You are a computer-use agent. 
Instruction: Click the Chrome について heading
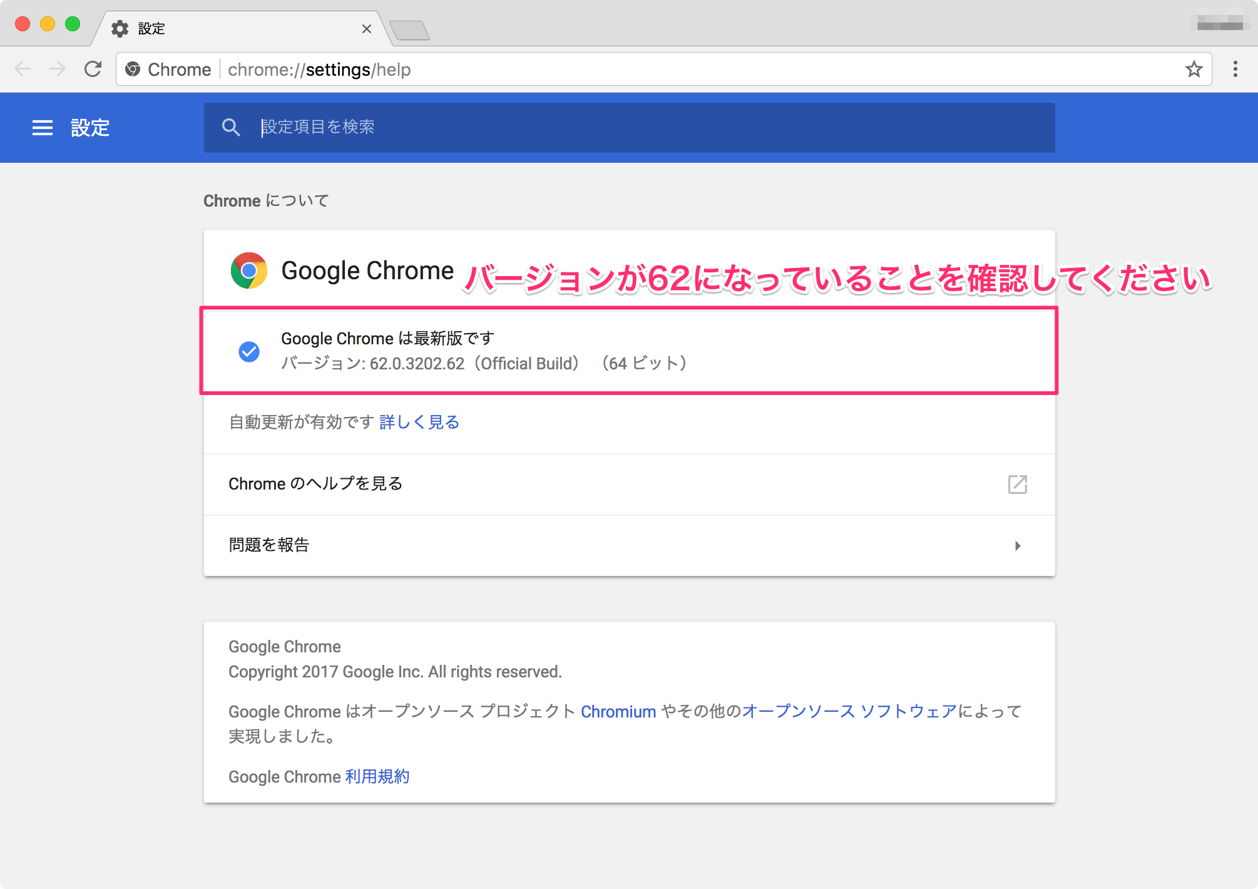coord(266,201)
